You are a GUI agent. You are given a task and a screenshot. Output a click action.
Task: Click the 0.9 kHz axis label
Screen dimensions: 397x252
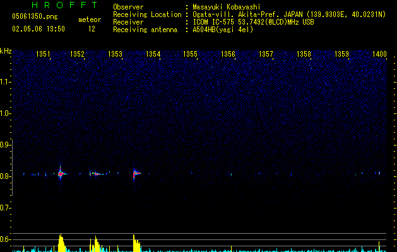point(6,145)
